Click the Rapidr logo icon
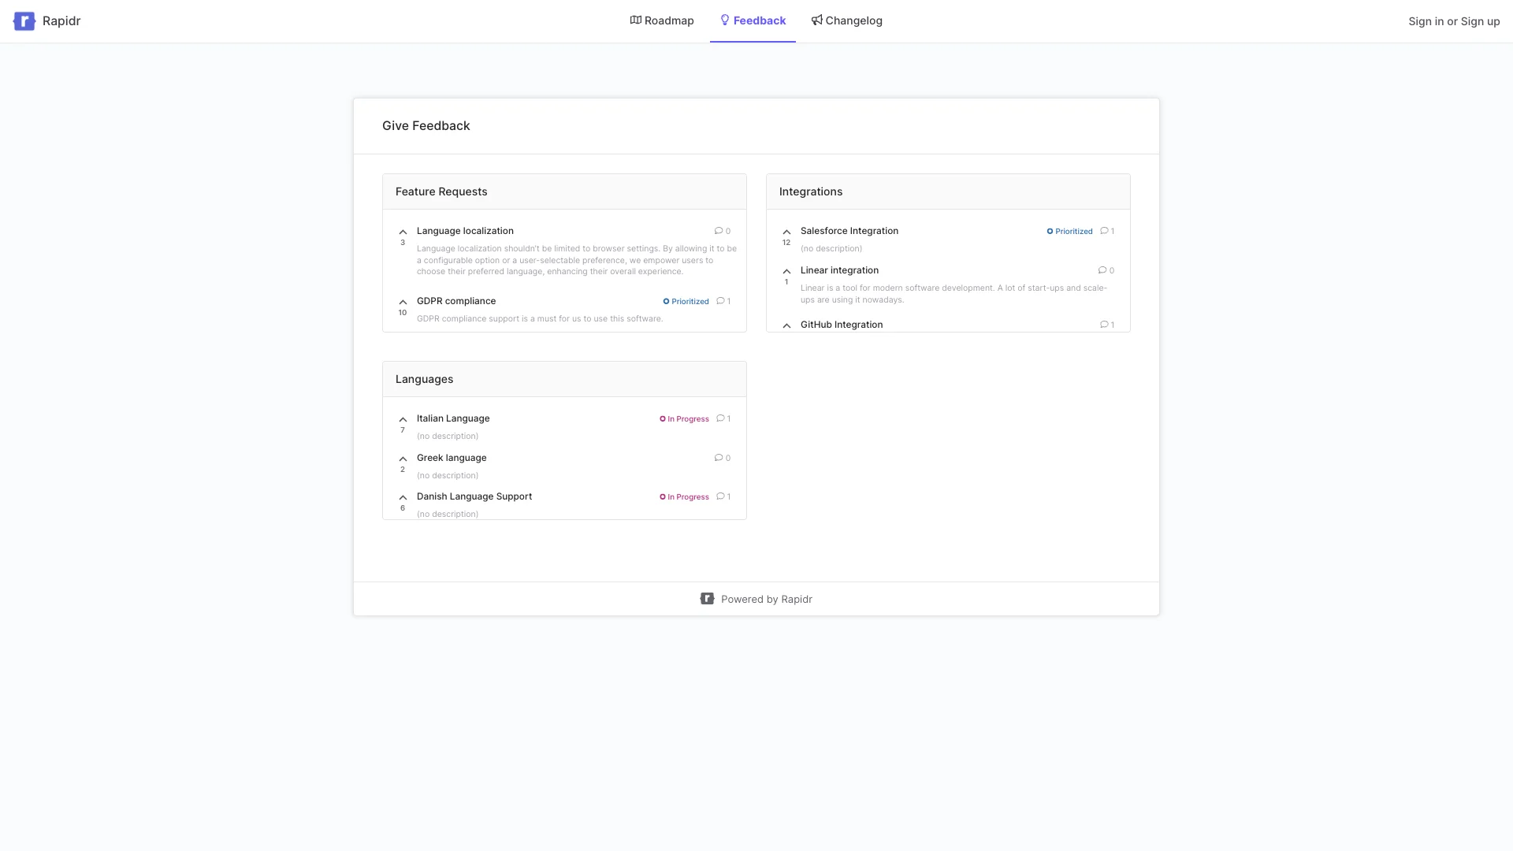 click(24, 21)
